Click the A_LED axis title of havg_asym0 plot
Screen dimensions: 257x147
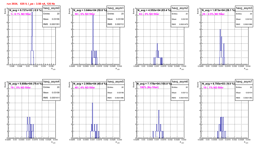click(53, 69)
